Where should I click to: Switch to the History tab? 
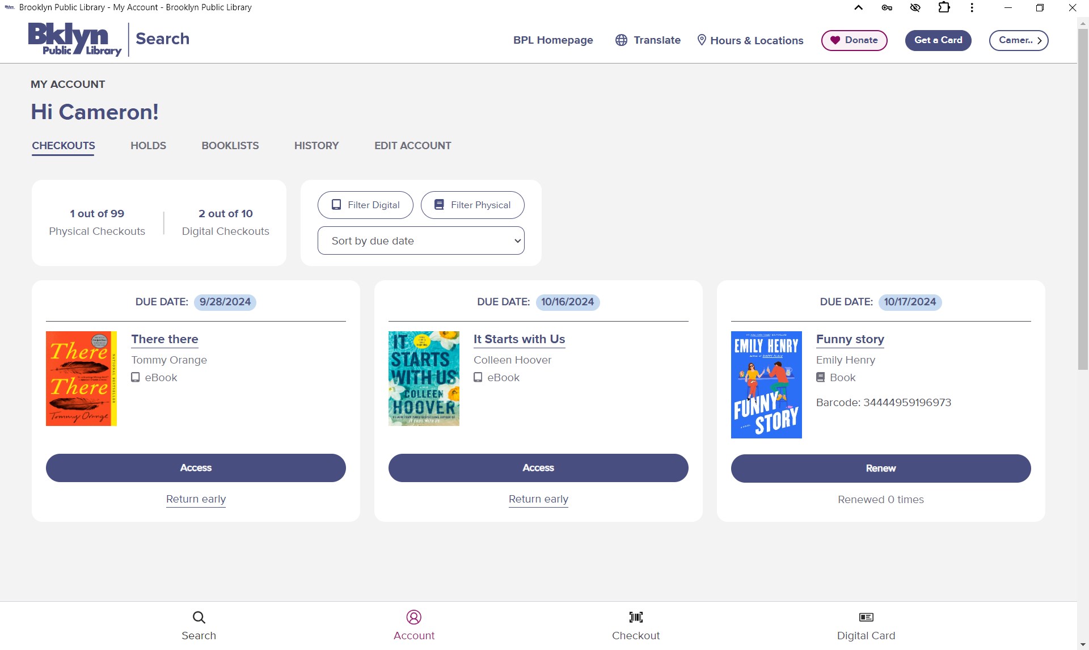[x=316, y=146]
